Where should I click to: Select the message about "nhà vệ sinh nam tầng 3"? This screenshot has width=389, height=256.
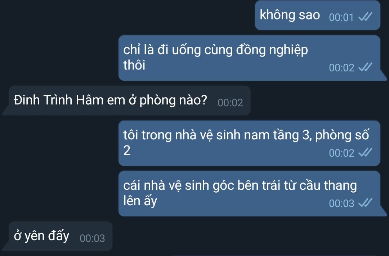[x=249, y=143]
